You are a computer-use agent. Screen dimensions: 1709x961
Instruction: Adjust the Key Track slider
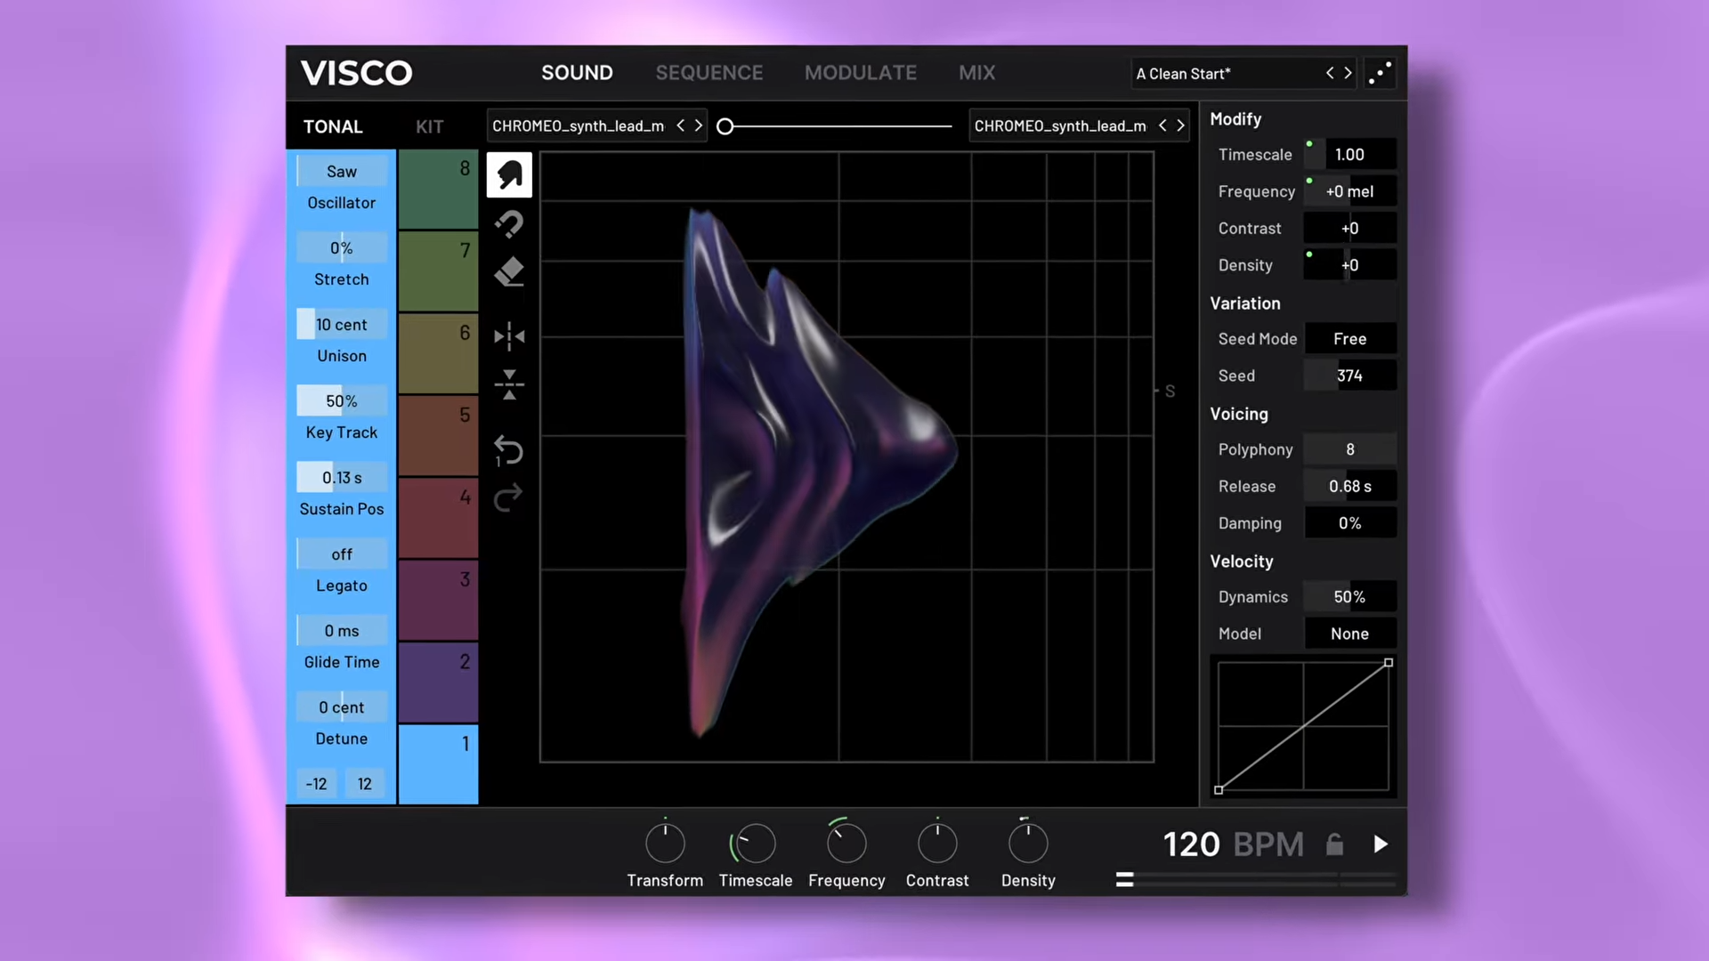click(341, 400)
